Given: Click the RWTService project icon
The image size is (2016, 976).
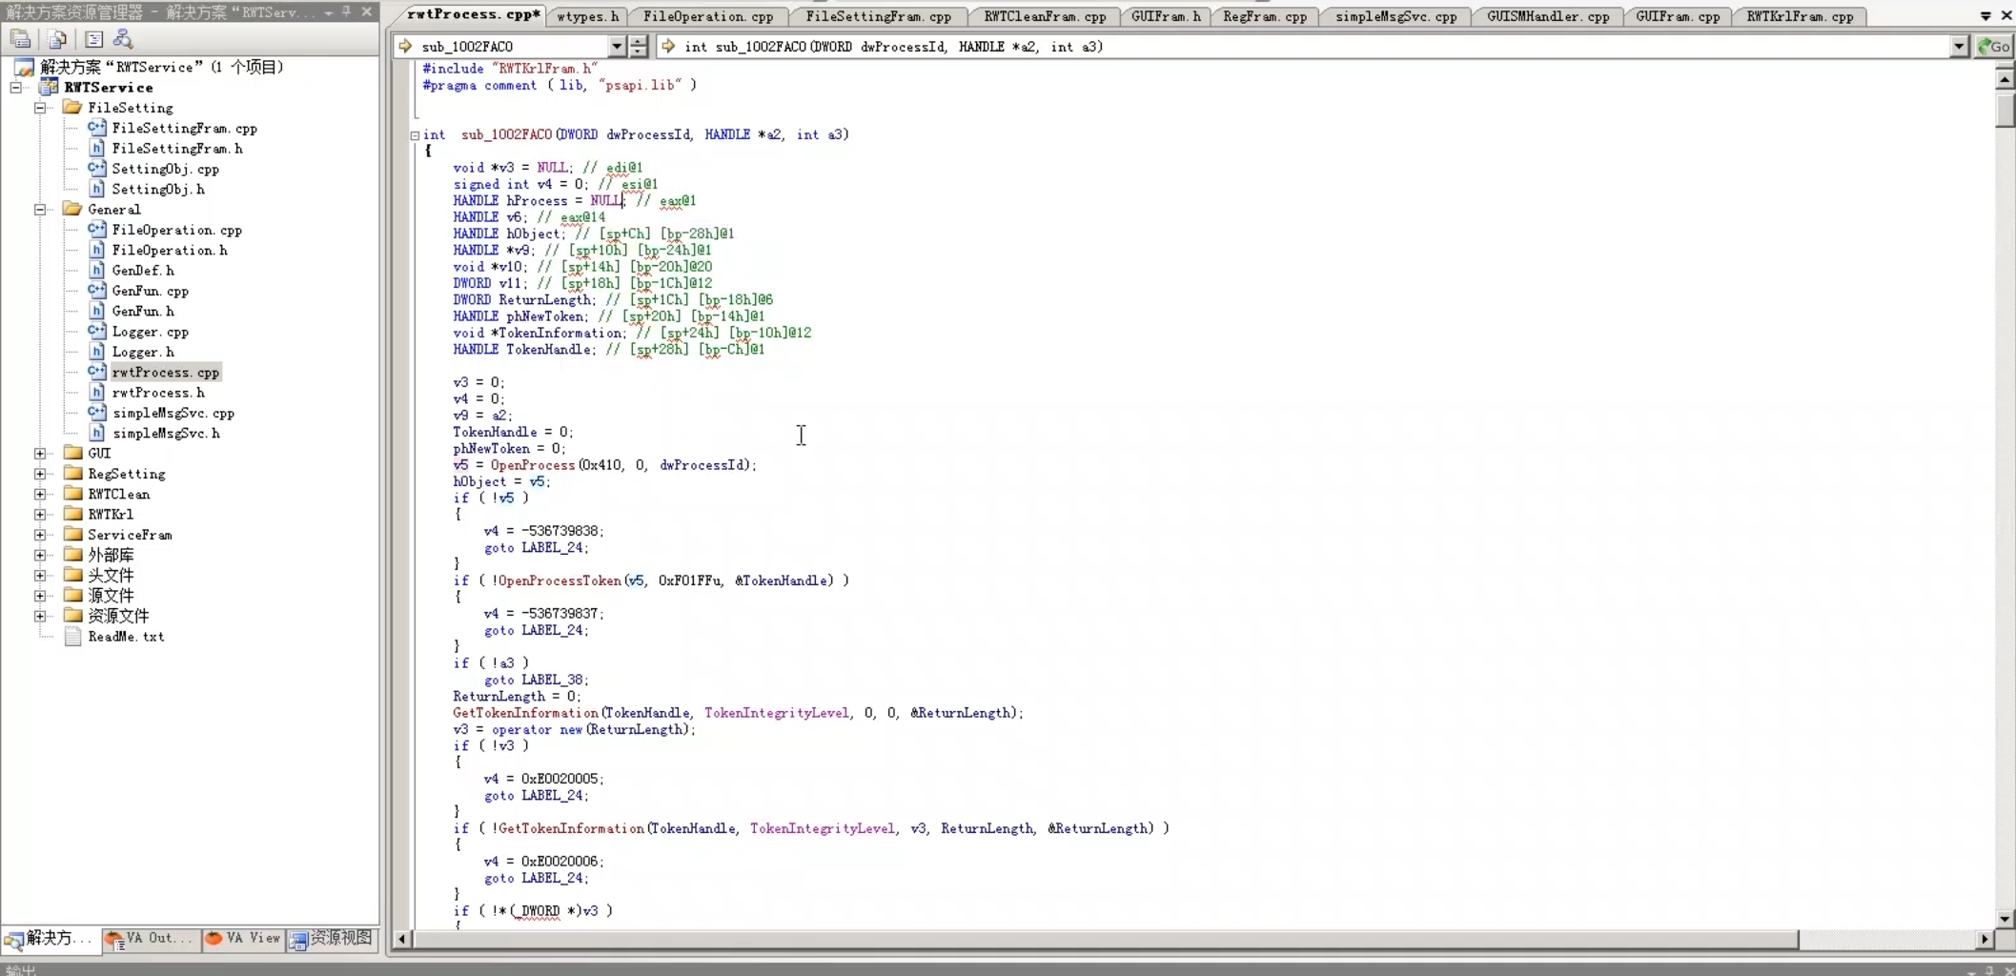Looking at the screenshot, I should 49,88.
